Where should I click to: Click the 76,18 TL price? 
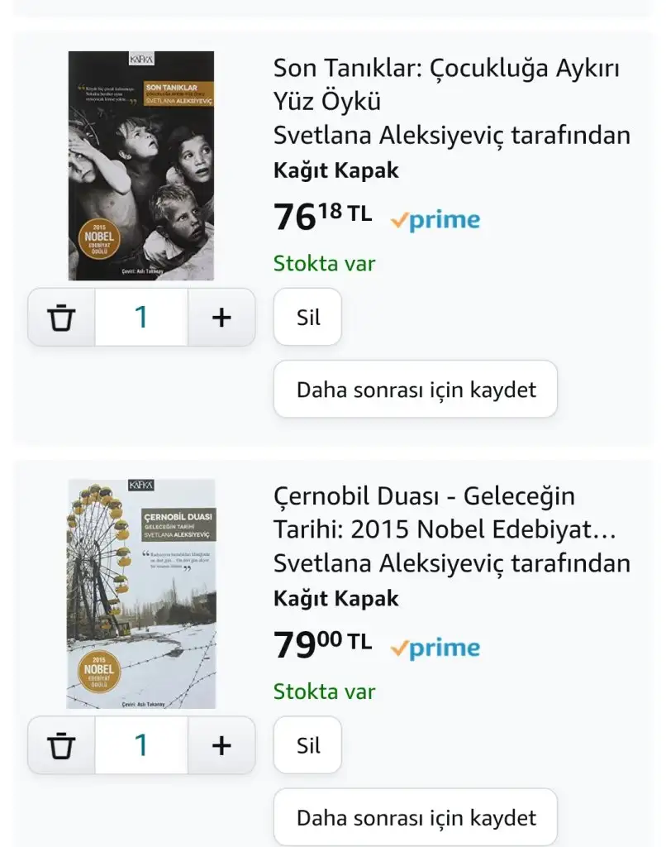click(x=323, y=216)
